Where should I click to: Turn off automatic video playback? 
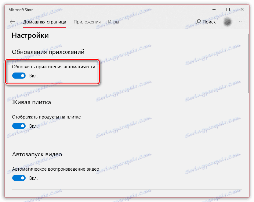pyautogui.click(x=19, y=178)
